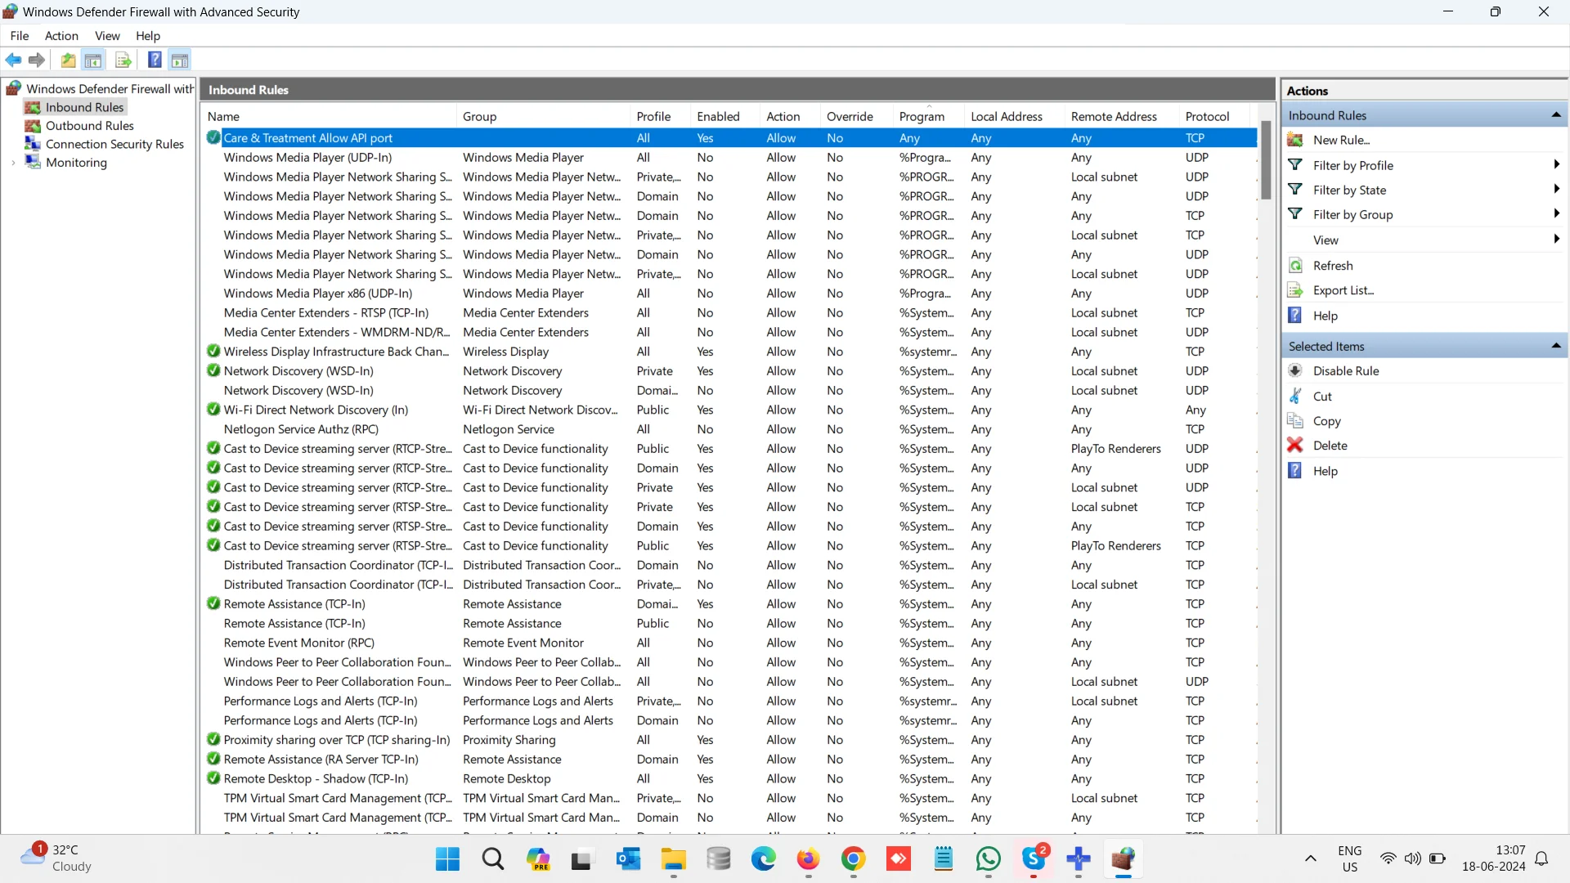
Task: Click the Export List toolbar icon
Action: 123,60
